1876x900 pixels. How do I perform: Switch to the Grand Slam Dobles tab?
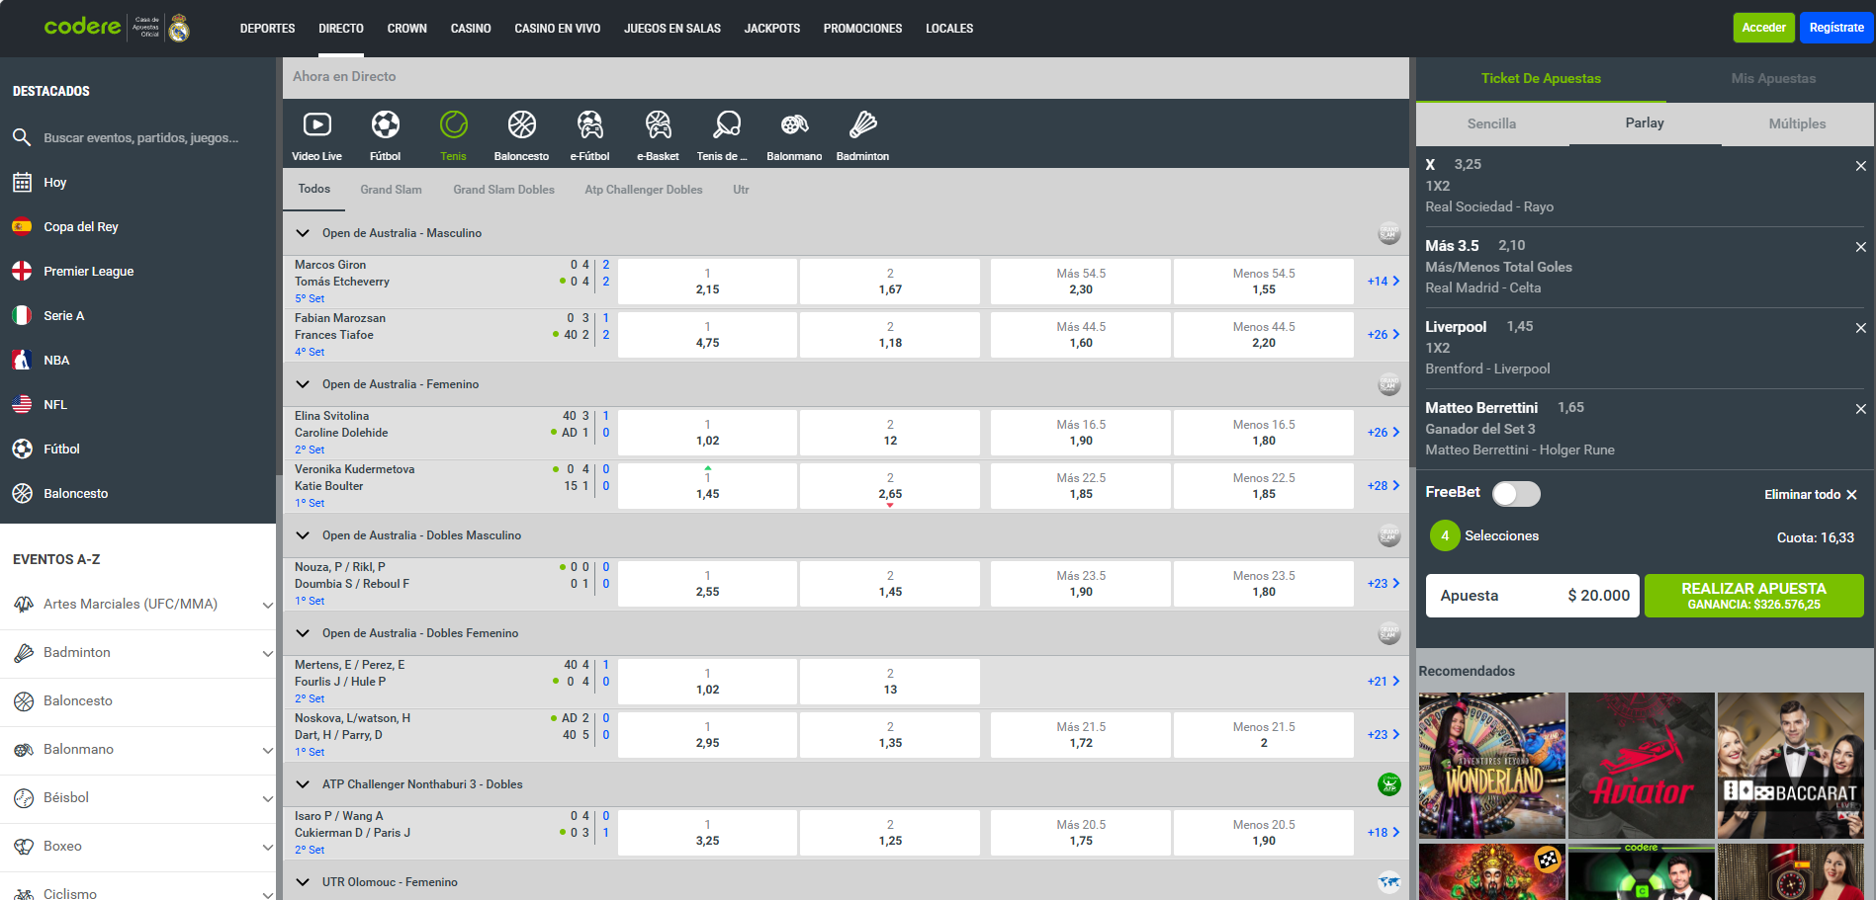(x=503, y=190)
